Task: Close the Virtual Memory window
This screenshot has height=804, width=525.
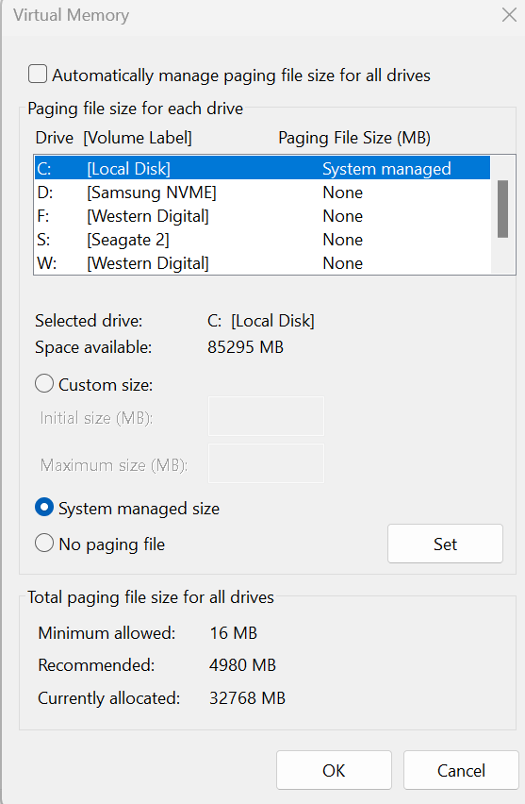Action: 509,15
